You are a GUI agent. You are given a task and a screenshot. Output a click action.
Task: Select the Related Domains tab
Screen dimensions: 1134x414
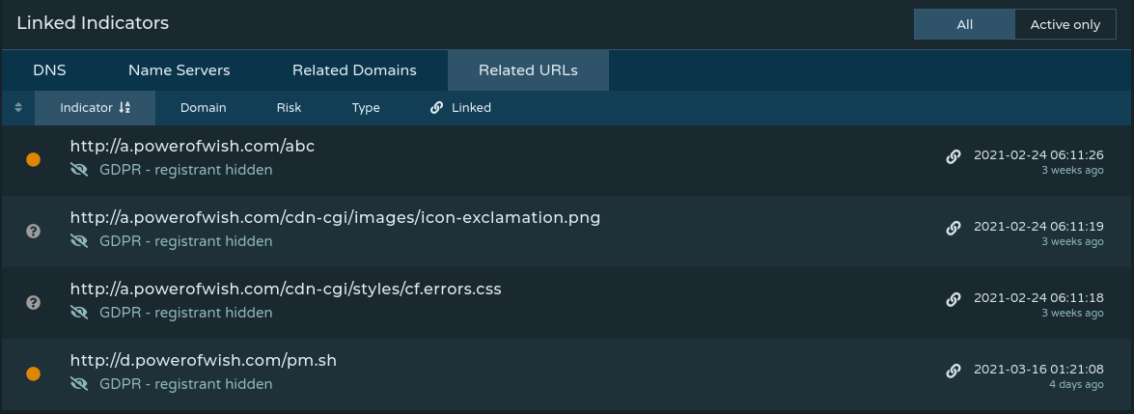pos(354,70)
